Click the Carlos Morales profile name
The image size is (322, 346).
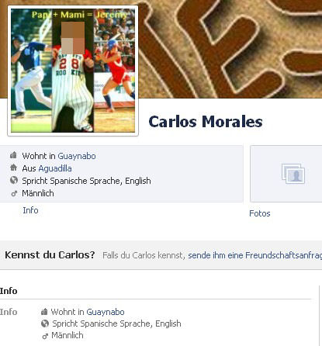coord(206,122)
